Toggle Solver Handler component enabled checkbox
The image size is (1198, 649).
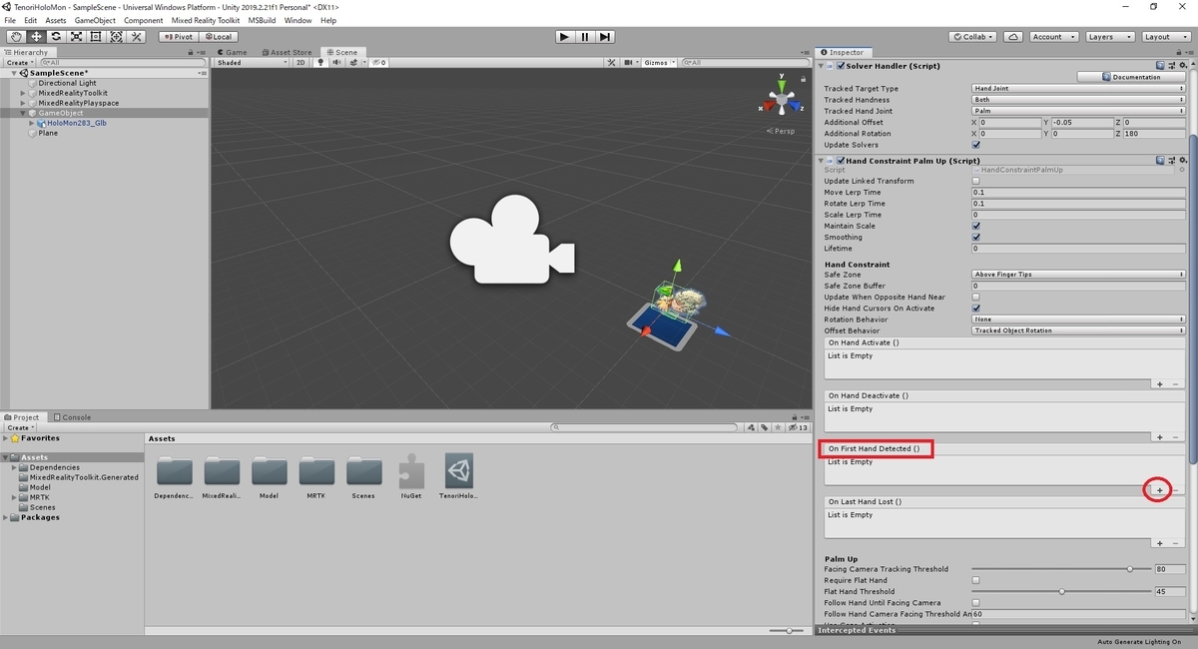[x=840, y=66]
